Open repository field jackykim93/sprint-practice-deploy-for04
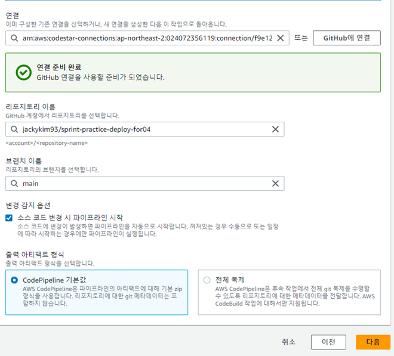 [144, 129]
